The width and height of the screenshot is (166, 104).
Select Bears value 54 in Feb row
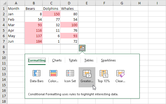pyautogui.click(x=34, y=19)
